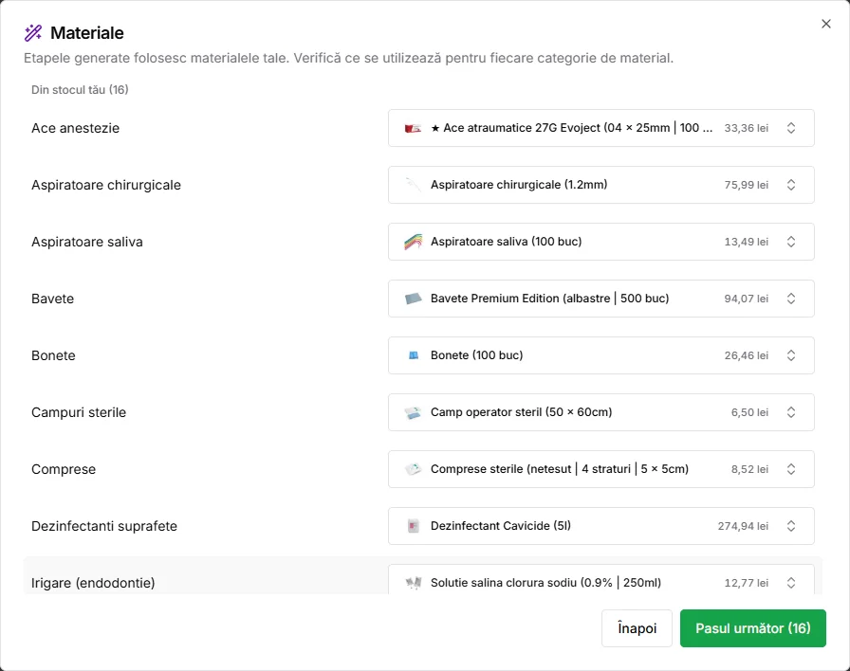Image resolution: width=850 pixels, height=671 pixels.
Task: Click the Comprese sterile product thumbnail
Action: tap(413, 469)
